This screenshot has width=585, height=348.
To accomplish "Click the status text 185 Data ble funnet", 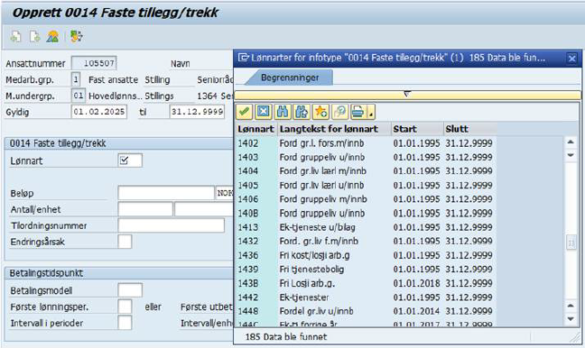I will [x=286, y=337].
